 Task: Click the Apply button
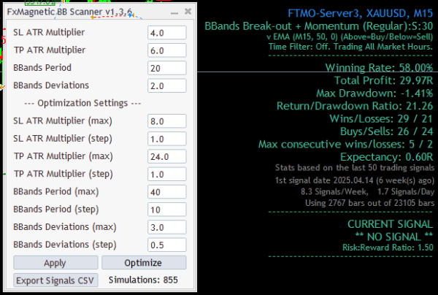pos(55,263)
